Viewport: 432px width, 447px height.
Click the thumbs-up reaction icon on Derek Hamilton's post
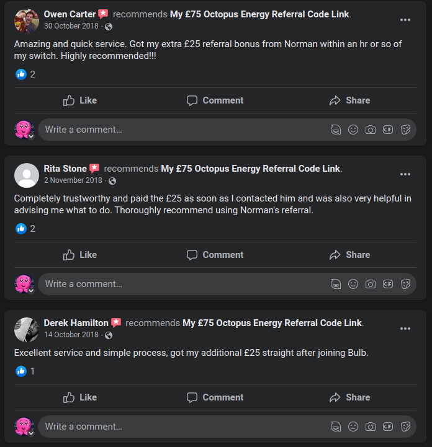(21, 371)
